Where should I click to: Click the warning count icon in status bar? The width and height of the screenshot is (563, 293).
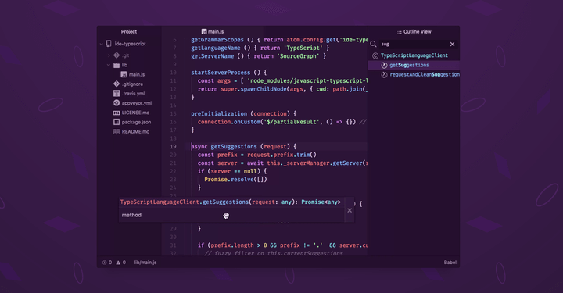point(118,263)
